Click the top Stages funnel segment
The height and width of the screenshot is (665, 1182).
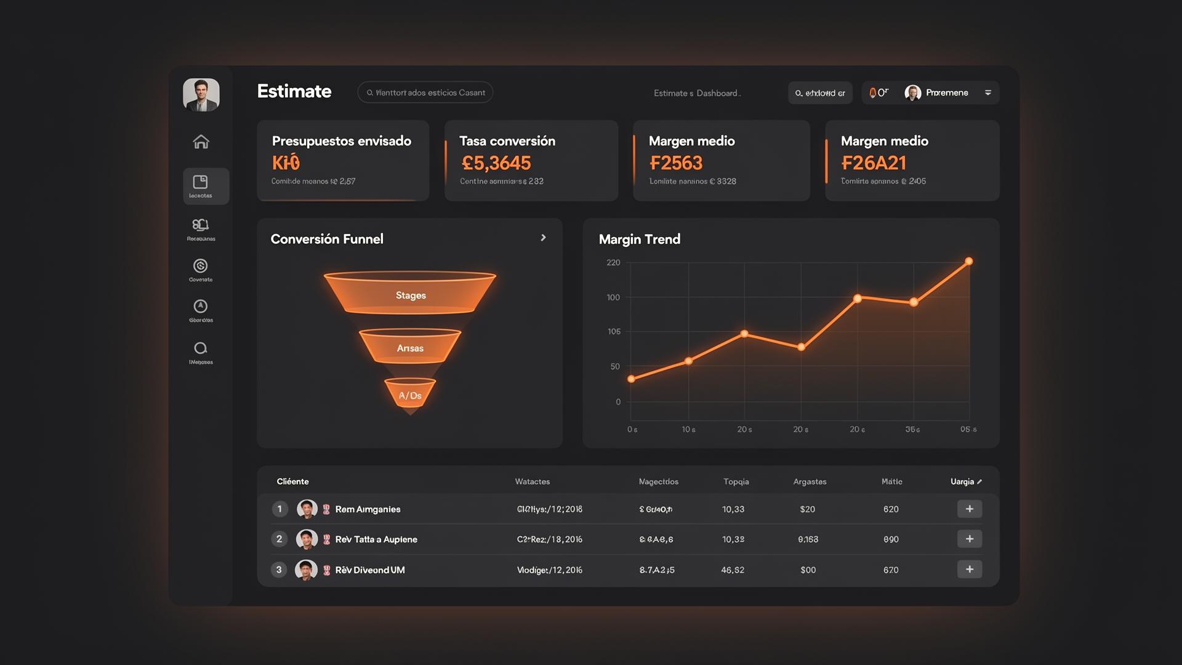point(410,294)
